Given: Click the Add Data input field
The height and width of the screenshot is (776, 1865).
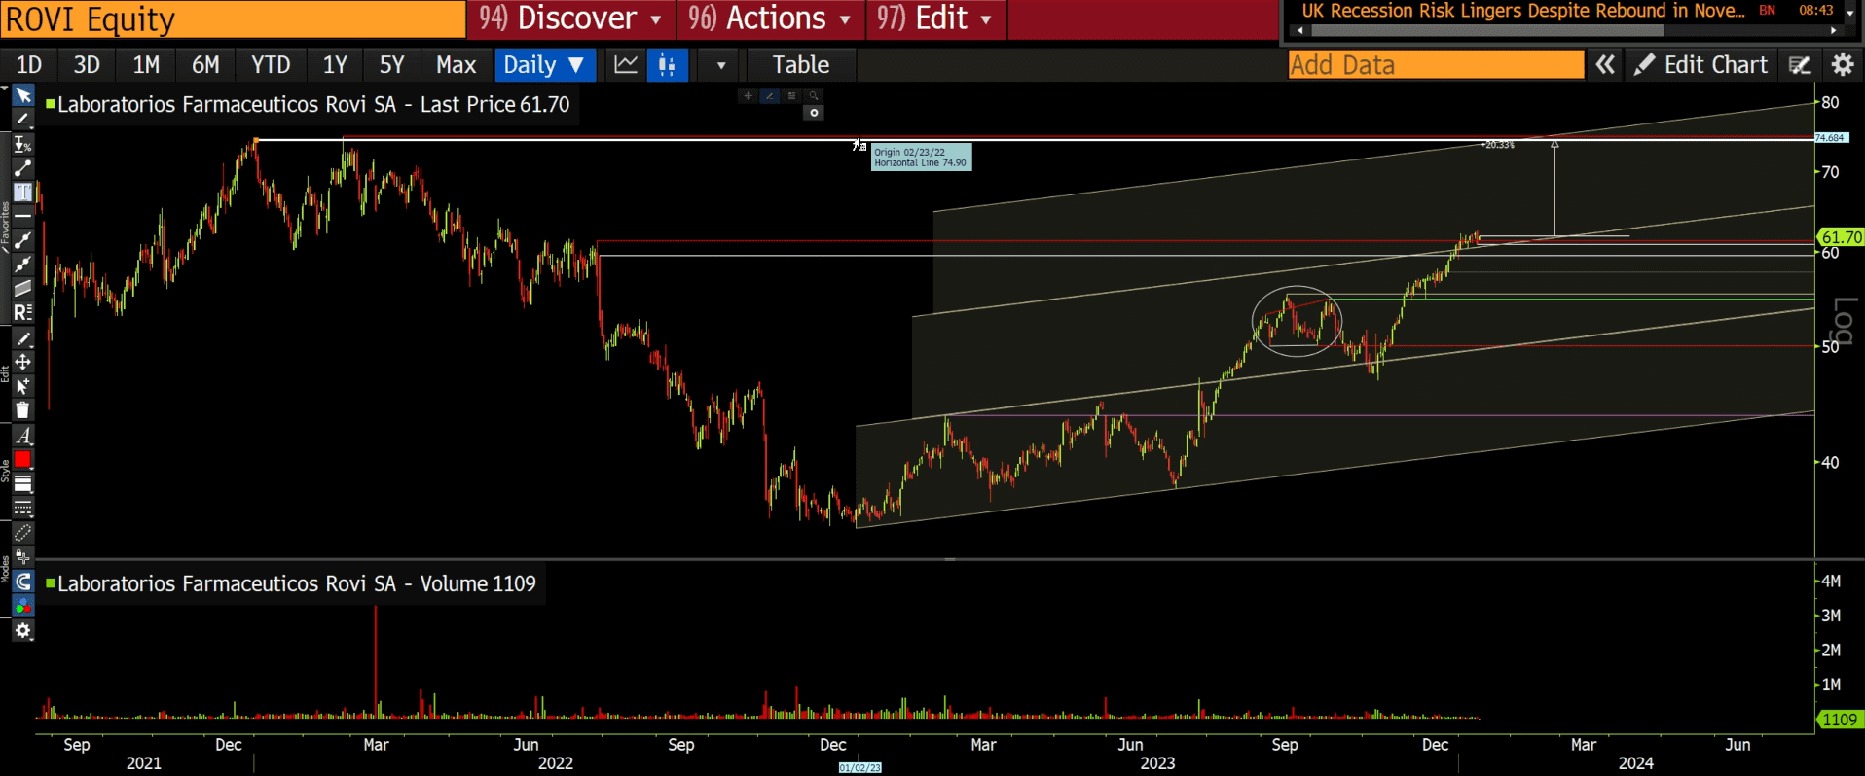Looking at the screenshot, I should (x=1436, y=65).
